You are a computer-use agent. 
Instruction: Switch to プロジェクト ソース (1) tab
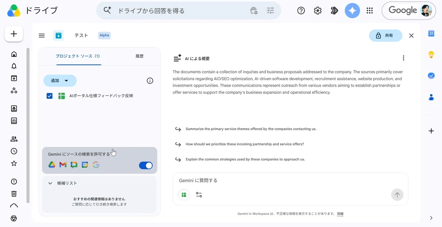click(x=78, y=56)
